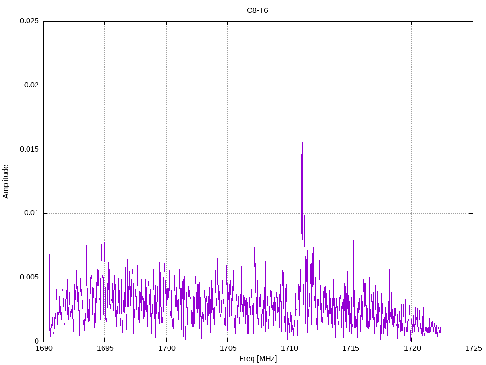Click the 0 tick on the y-axis
This screenshot has width=486, height=365.
[37, 341]
